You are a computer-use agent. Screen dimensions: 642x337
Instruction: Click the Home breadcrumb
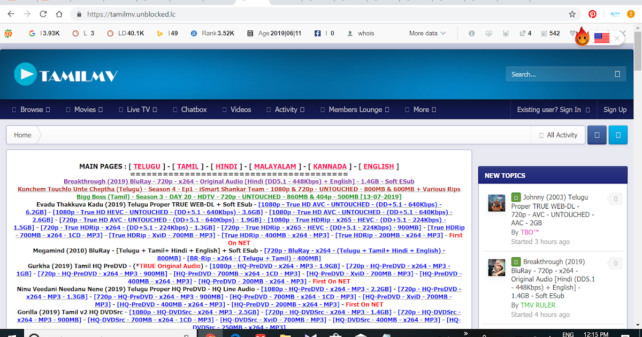[x=22, y=135]
